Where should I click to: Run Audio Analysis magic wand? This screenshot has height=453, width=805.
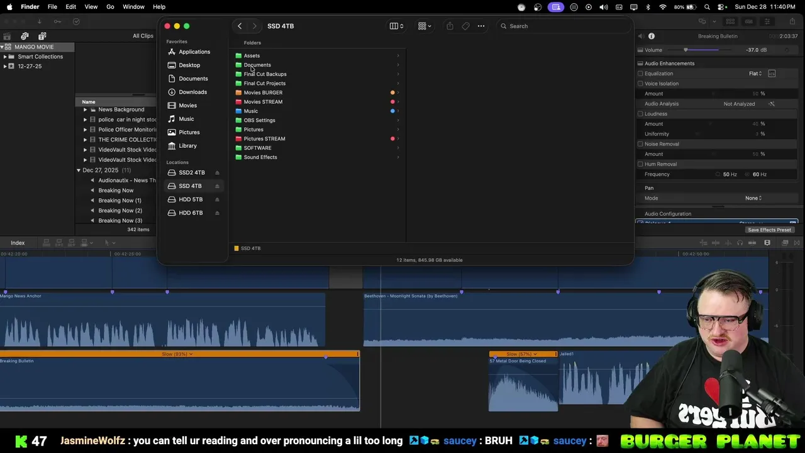[x=772, y=104]
